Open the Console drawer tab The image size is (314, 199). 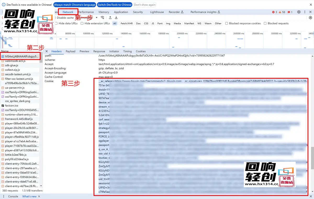13,196
